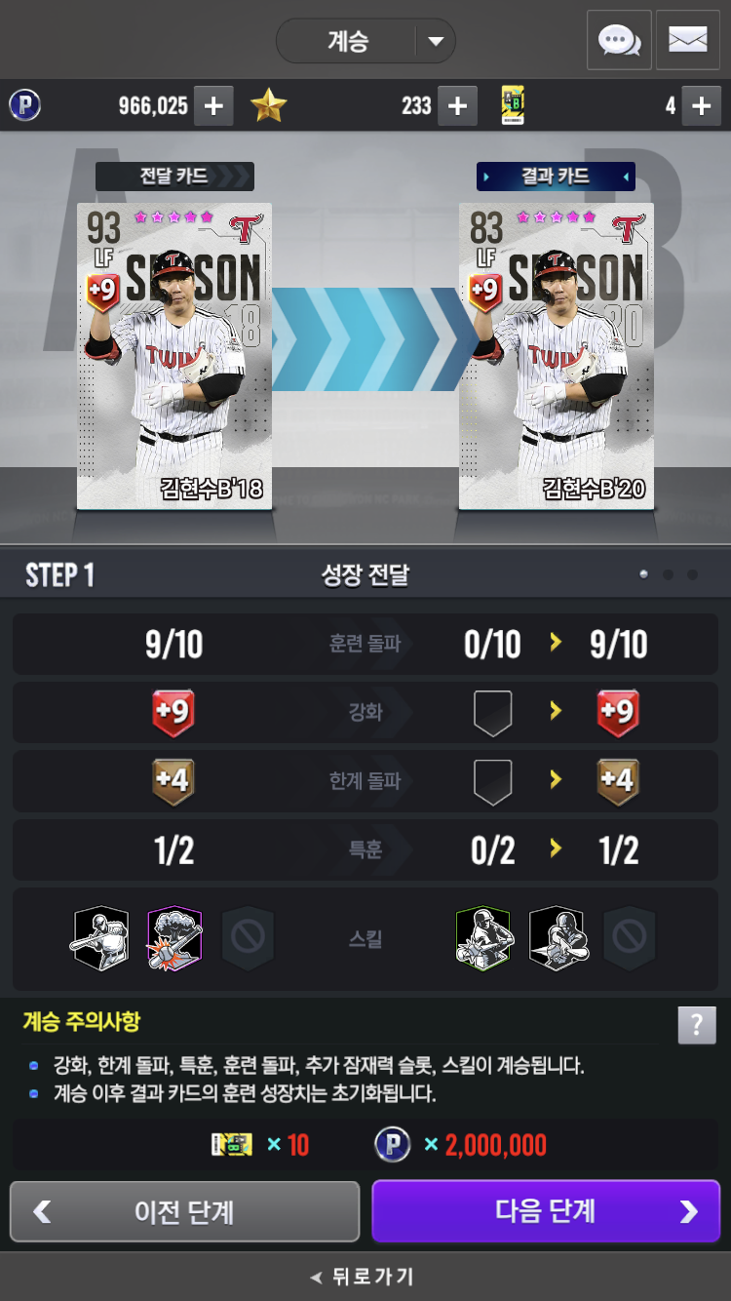Open the 계승 mode selector label
The image size is (731, 1301).
[x=347, y=42]
